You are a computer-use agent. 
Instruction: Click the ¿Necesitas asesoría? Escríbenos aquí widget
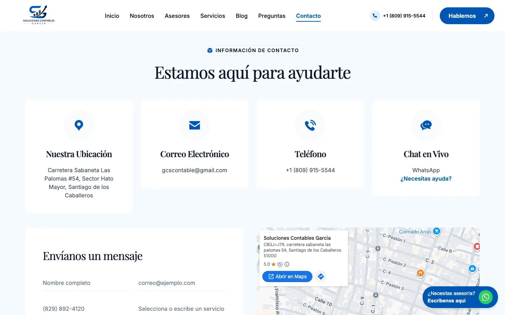click(x=460, y=297)
